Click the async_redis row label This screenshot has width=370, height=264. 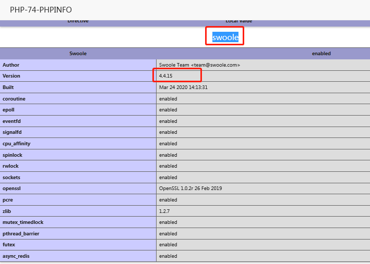tap(16, 256)
